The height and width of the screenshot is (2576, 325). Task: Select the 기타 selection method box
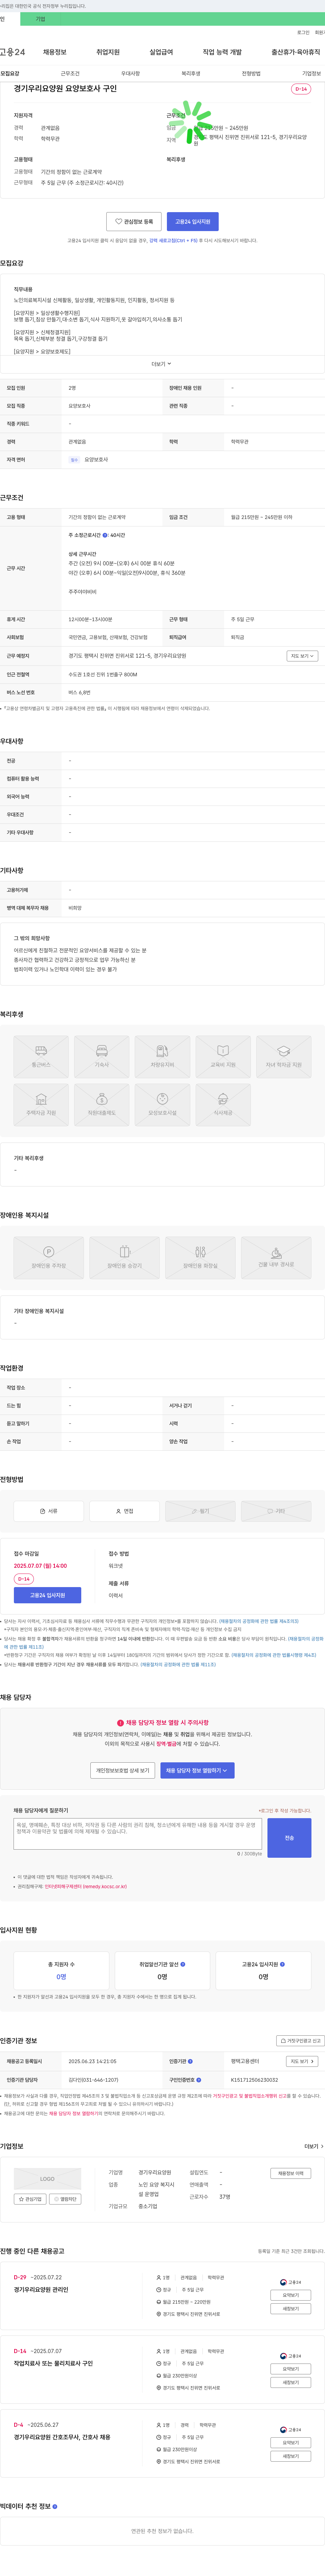pos(276,1511)
